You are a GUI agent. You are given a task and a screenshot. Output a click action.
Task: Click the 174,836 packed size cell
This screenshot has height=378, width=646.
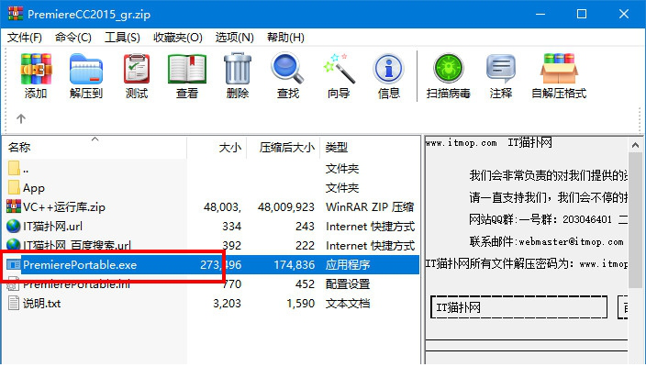(295, 265)
